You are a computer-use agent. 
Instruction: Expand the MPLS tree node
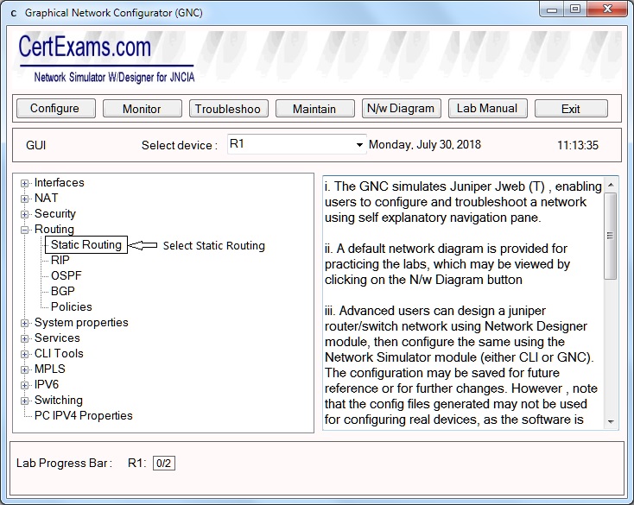(x=25, y=369)
